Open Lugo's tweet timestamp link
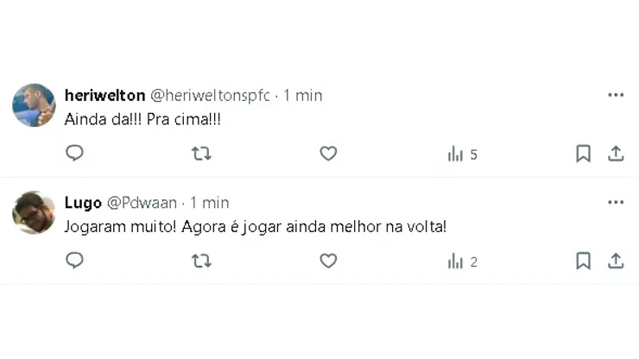639x359 pixels. coord(210,203)
